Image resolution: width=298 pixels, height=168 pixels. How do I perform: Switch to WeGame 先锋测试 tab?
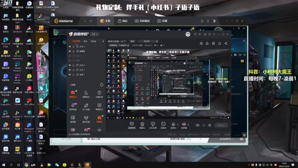(x=142, y=21)
